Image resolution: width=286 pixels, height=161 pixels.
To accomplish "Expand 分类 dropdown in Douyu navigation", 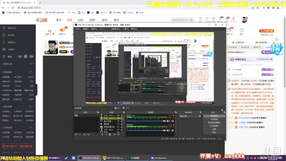I will (81, 20).
